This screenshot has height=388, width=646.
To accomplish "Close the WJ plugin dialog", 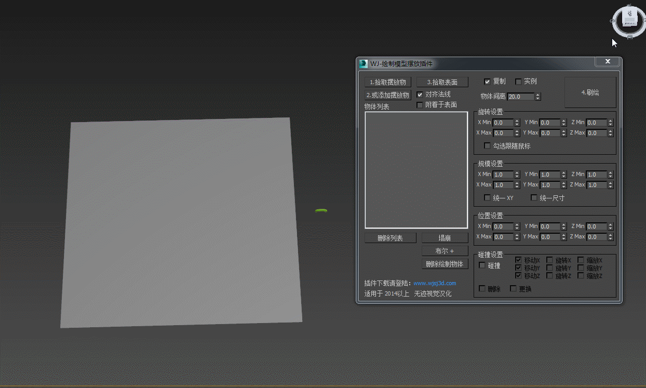I will click(607, 62).
